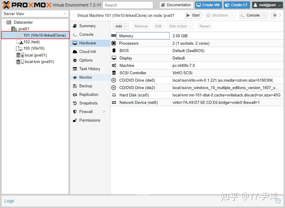Open the Logs panel label
The height and width of the screenshot is (208, 285).
click(x=9, y=201)
